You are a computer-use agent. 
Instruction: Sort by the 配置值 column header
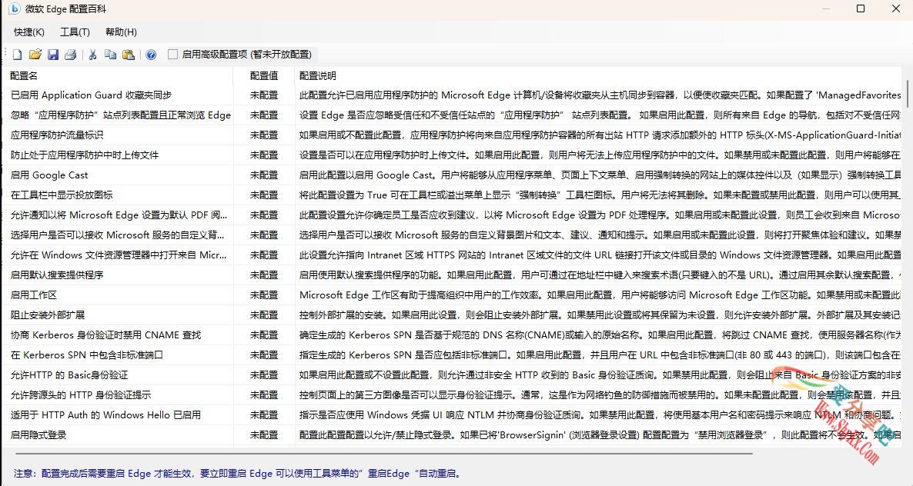(x=264, y=75)
